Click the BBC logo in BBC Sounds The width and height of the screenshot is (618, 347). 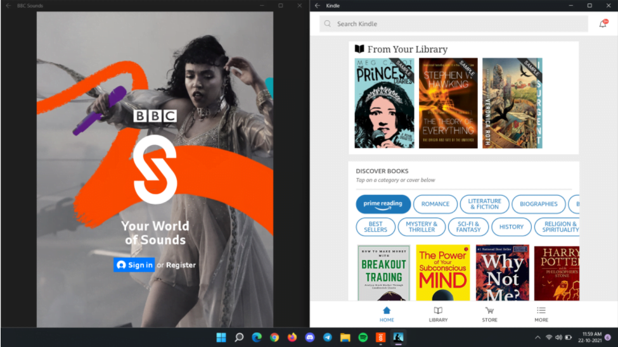(x=155, y=116)
